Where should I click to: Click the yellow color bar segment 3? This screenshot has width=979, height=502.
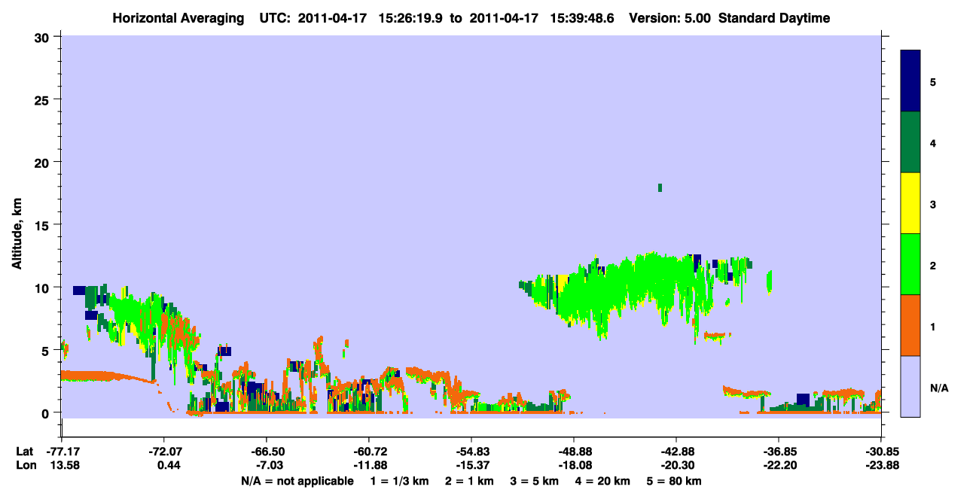click(910, 203)
